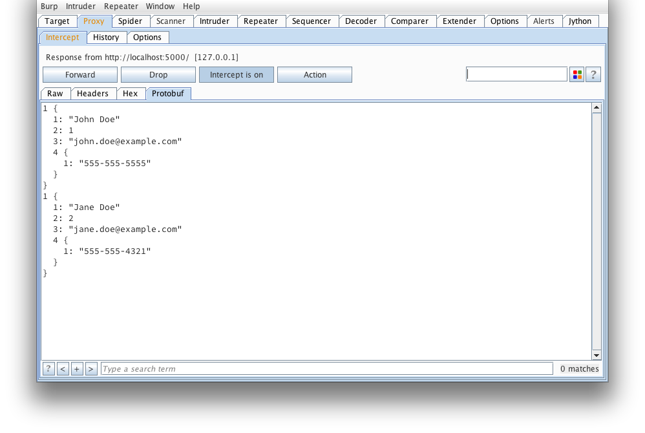This screenshot has height=433, width=645.
Task: Go to next search match
Action: [91, 369]
